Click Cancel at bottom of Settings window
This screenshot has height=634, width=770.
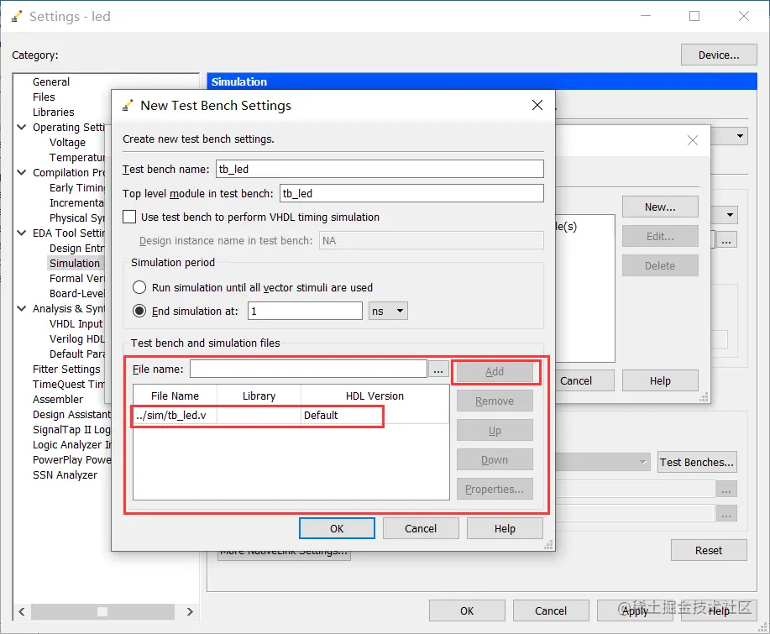coord(551,611)
